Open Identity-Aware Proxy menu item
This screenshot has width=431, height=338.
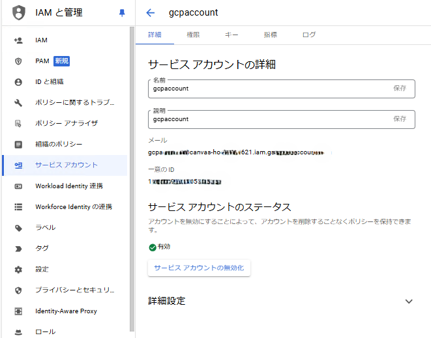65,311
